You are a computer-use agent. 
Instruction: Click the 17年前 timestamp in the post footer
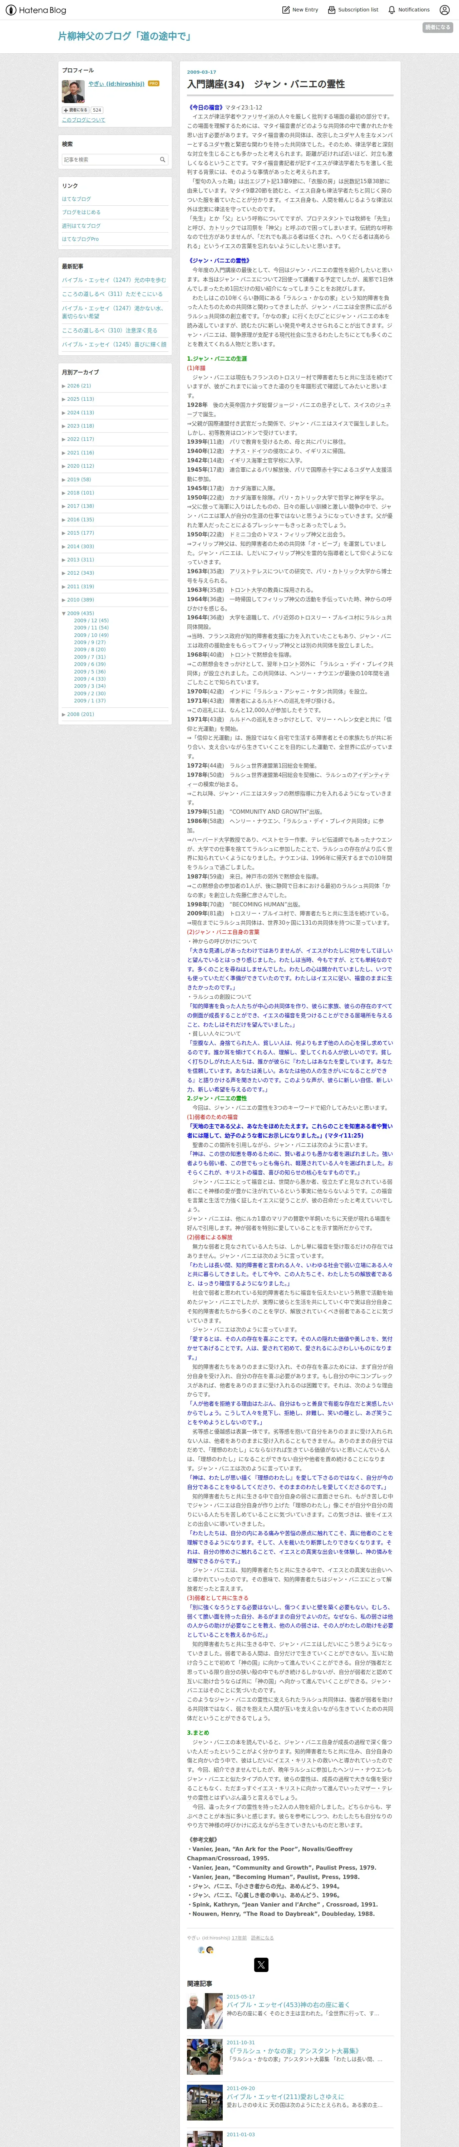[x=239, y=1938]
